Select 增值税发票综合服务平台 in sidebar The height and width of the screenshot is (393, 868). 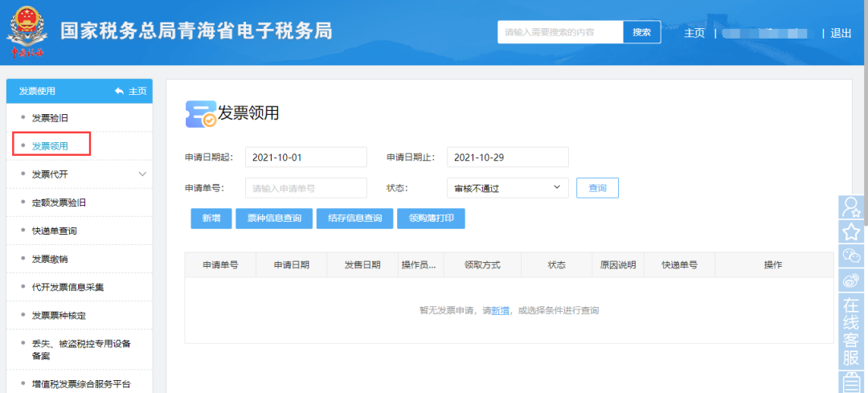(x=81, y=383)
